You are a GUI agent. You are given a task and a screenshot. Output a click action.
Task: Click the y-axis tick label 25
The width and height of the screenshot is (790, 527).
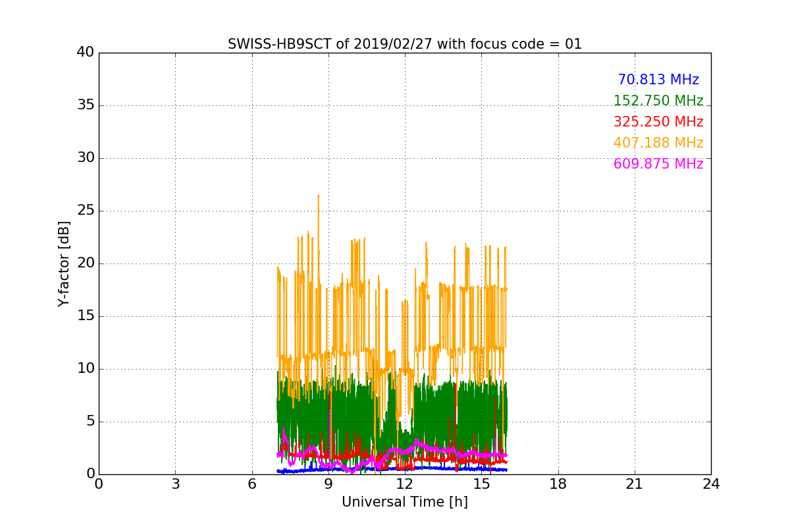(86, 211)
